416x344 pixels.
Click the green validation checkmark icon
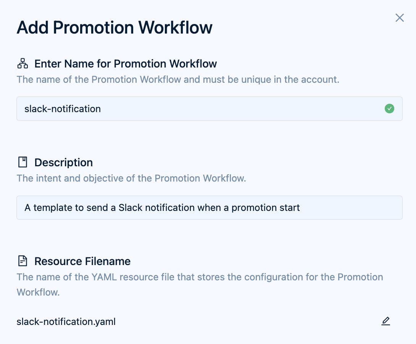(x=389, y=109)
